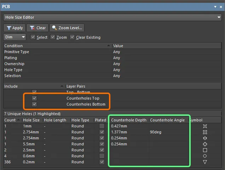The width and height of the screenshot is (225, 170).
Task: Toggle Plated checkbox for 2.754mm hole without angle
Action: point(102,138)
